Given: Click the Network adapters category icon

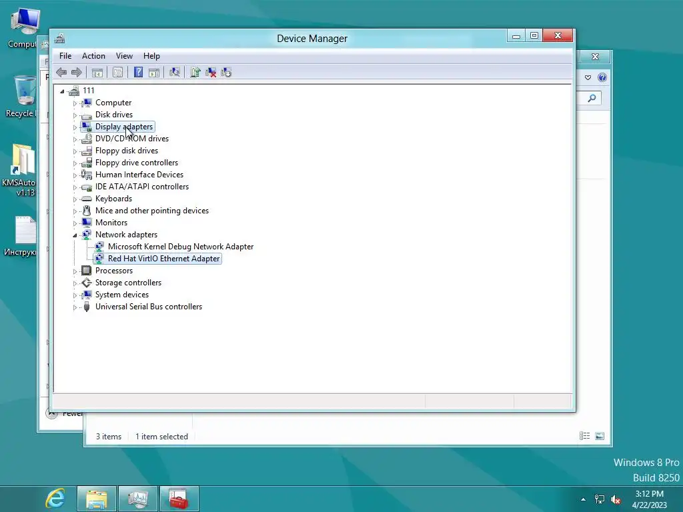Looking at the screenshot, I should click(87, 234).
